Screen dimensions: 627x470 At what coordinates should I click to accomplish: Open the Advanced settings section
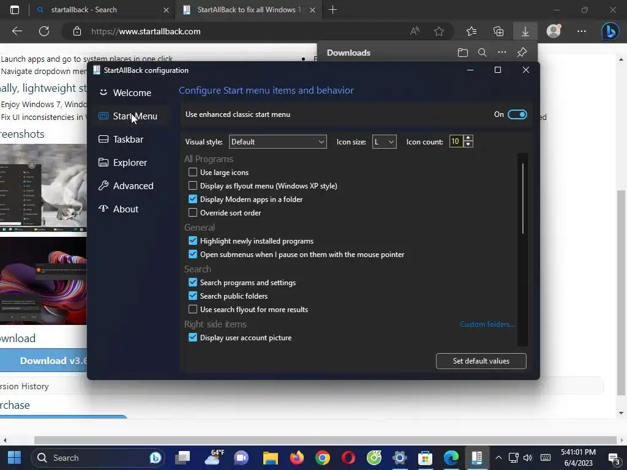coord(126,186)
